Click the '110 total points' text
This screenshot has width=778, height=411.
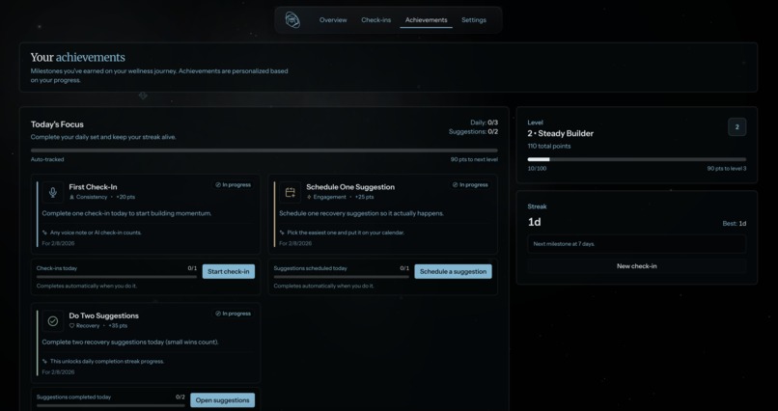click(549, 147)
